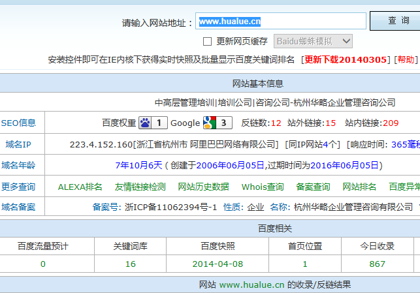The image size is (420, 293).
Task: Click the 百度快照 column header
Action: click(218, 246)
